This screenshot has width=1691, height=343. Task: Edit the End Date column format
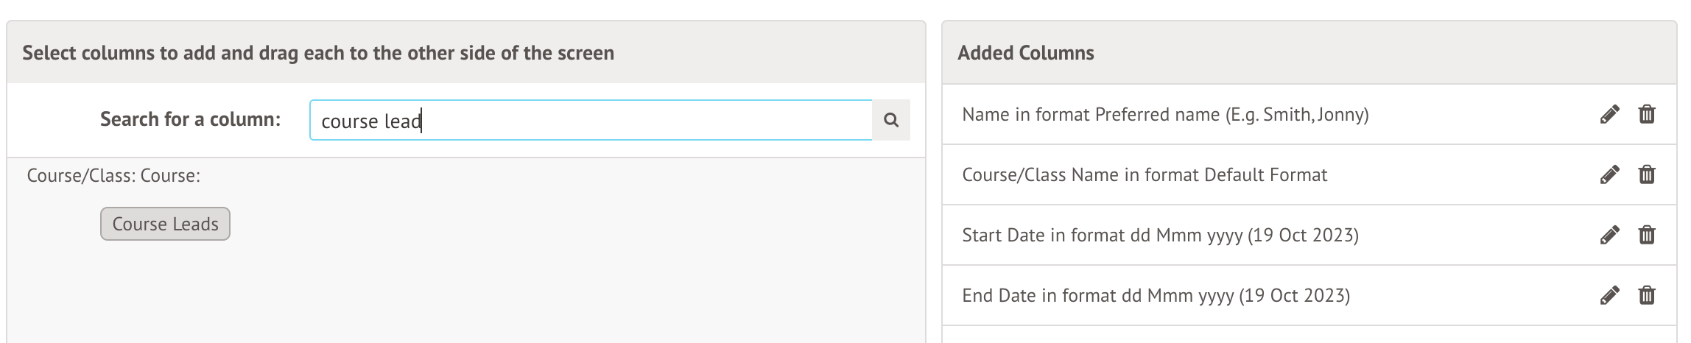coord(1609,296)
